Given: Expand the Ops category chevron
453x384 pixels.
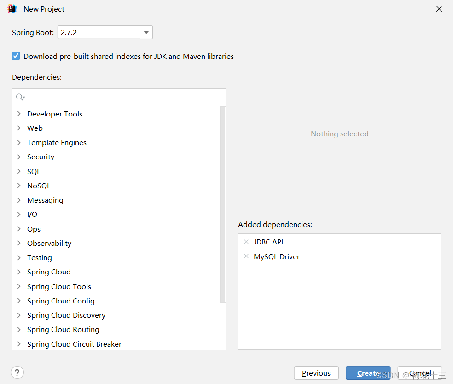Looking at the screenshot, I should pos(19,229).
